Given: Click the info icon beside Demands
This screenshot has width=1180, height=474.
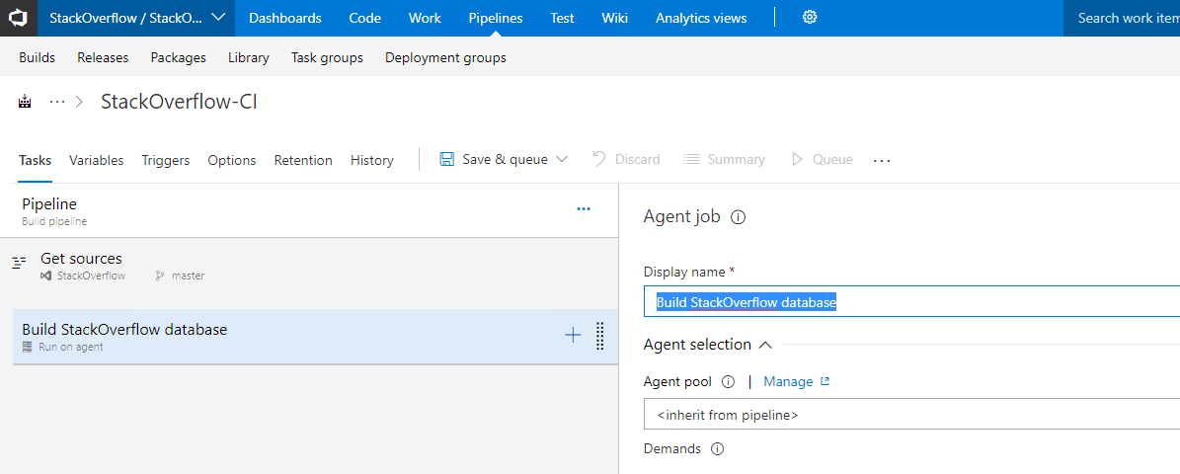Looking at the screenshot, I should (x=717, y=449).
